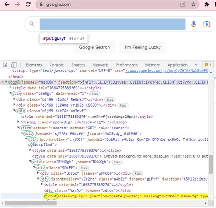Open the Application tab

pyautogui.click(x=178, y=65)
